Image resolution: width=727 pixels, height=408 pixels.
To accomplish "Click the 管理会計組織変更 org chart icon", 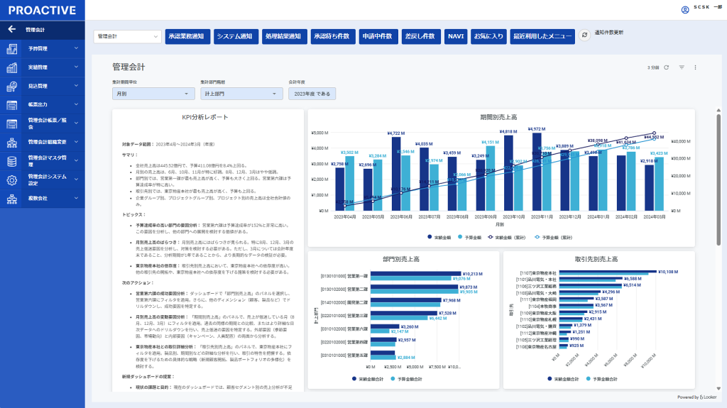I will tap(12, 142).
